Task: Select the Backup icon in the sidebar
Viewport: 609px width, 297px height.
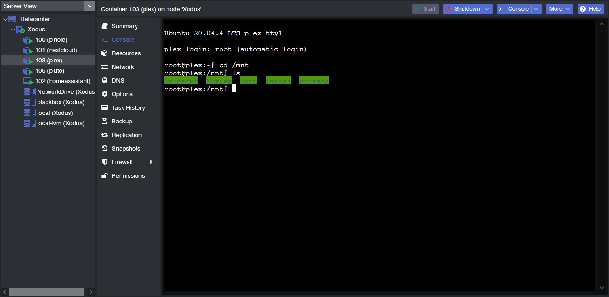Action: [104, 121]
